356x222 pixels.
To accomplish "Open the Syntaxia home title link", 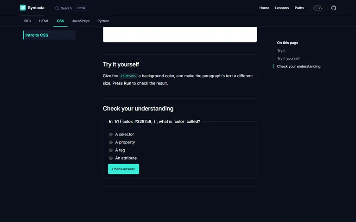I will (36, 8).
